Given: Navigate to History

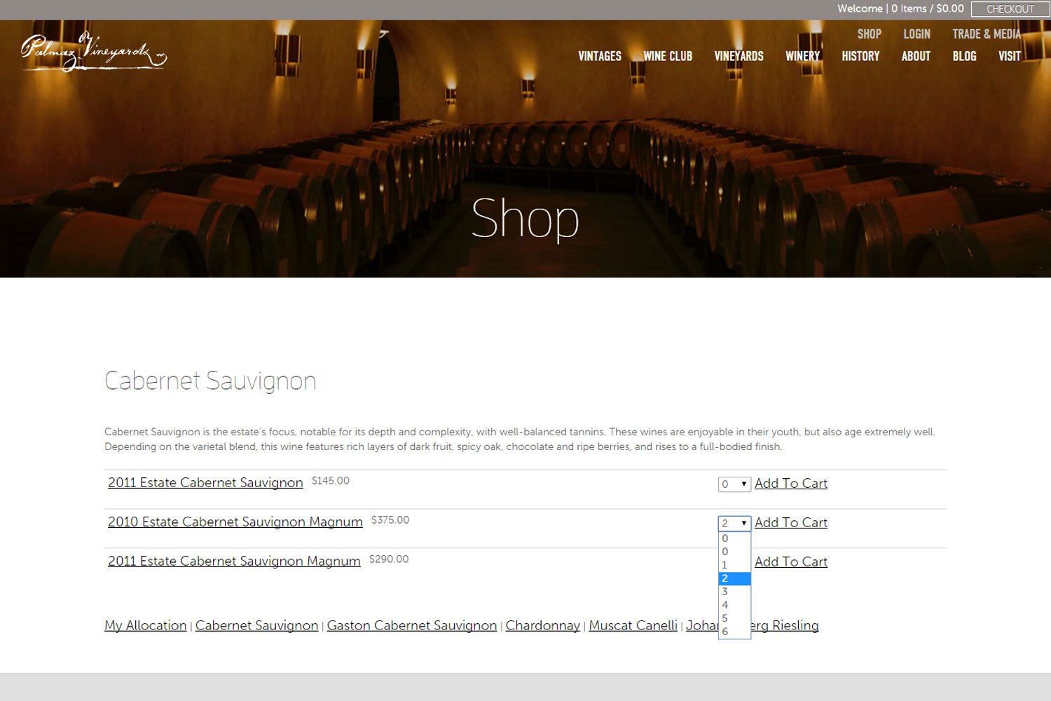Looking at the screenshot, I should 860,56.
